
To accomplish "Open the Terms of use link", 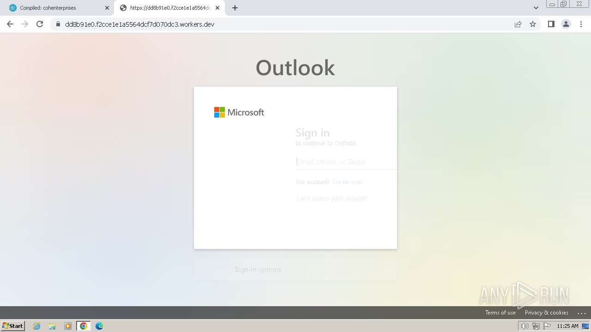I will (x=500, y=313).
